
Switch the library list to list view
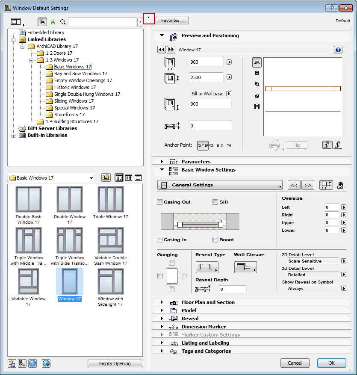138,177
